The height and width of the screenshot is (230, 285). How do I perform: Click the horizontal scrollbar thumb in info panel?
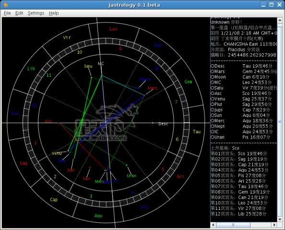233,225
